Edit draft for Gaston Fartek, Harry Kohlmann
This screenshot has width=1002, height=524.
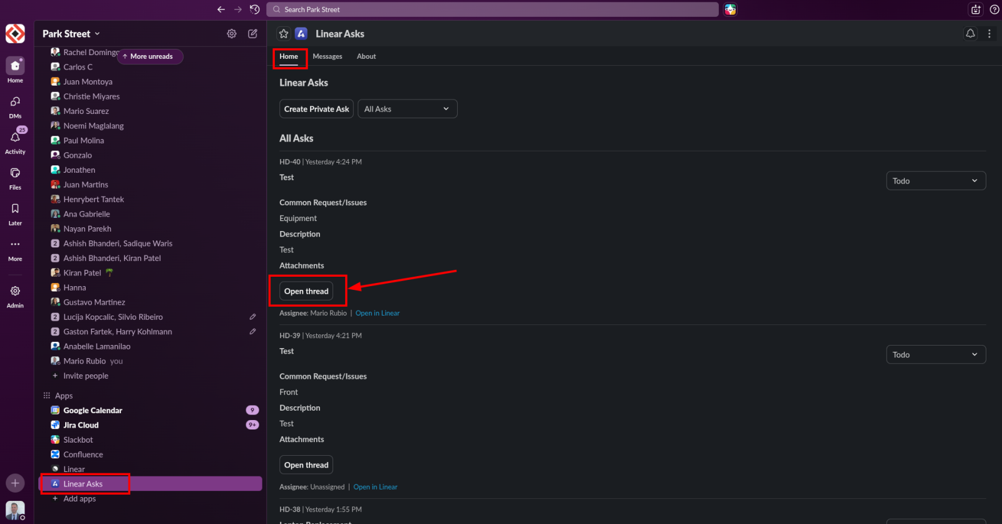tap(252, 332)
